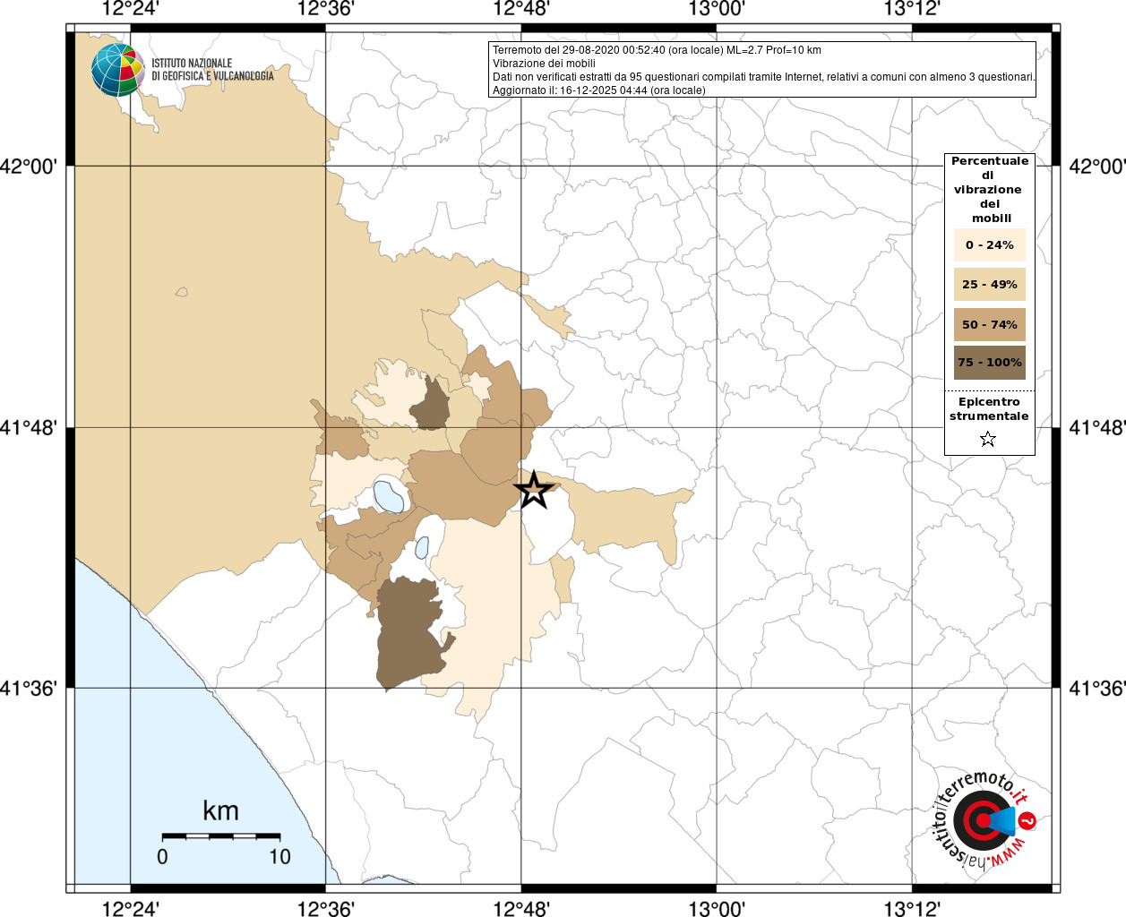Click the INGV globe logo
The height and width of the screenshot is (917, 1126).
click(x=117, y=70)
